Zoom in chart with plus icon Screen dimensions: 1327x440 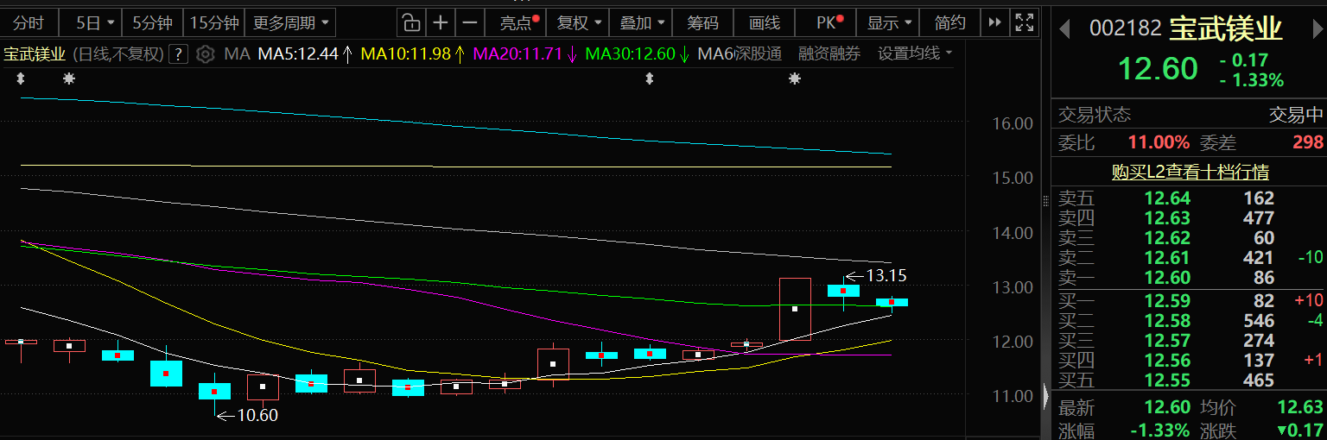(441, 22)
